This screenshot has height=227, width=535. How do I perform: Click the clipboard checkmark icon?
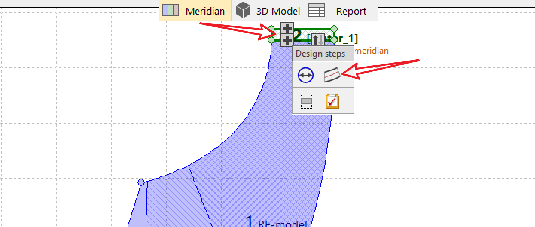332,101
